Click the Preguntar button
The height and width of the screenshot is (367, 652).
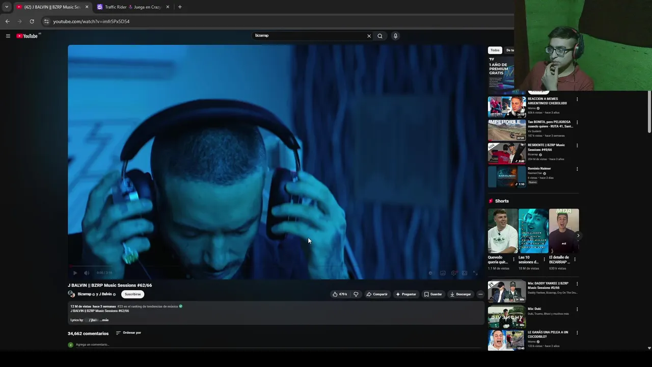[x=406, y=294]
